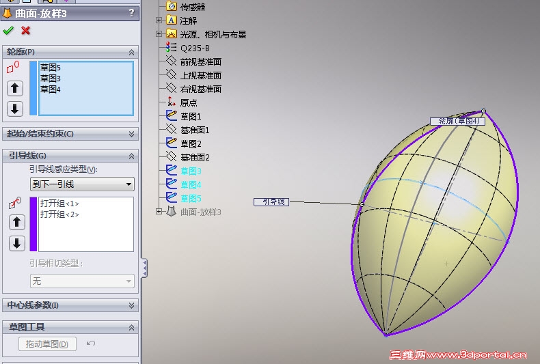Click the loft surface icon beside 曲面-放样3
This screenshot has width=540, height=364.
tap(172, 211)
